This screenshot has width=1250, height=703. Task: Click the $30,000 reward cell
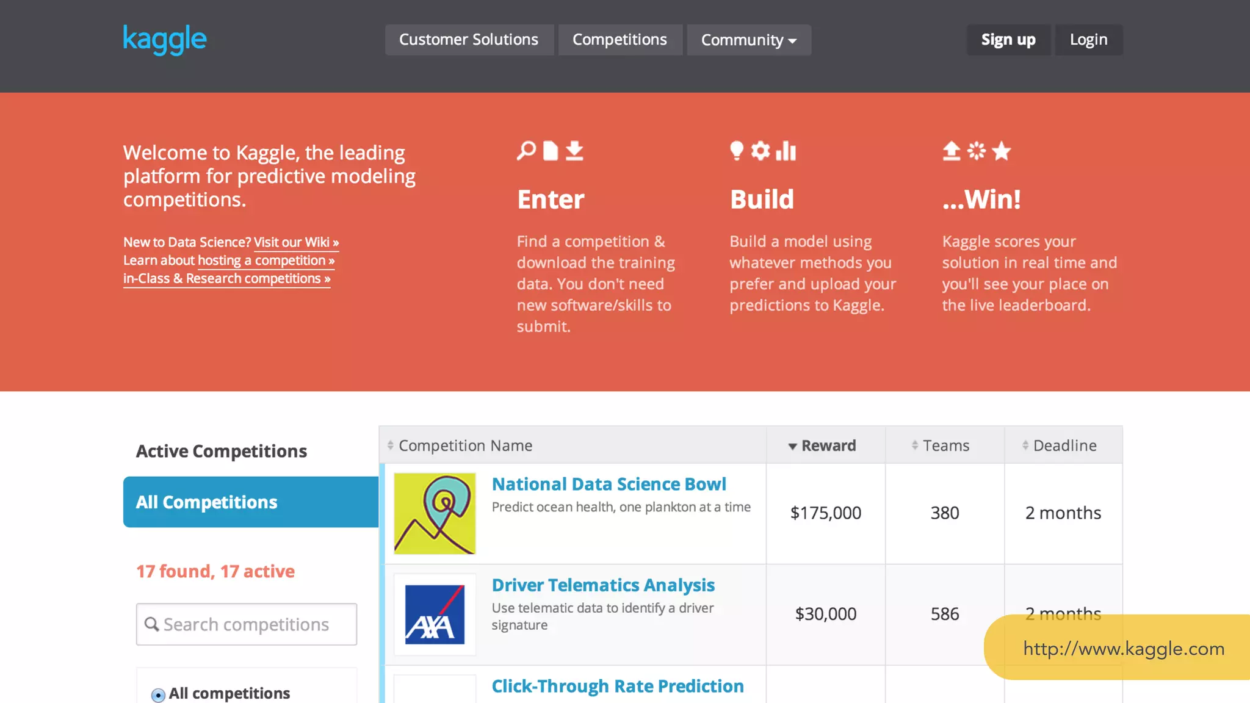coord(826,614)
